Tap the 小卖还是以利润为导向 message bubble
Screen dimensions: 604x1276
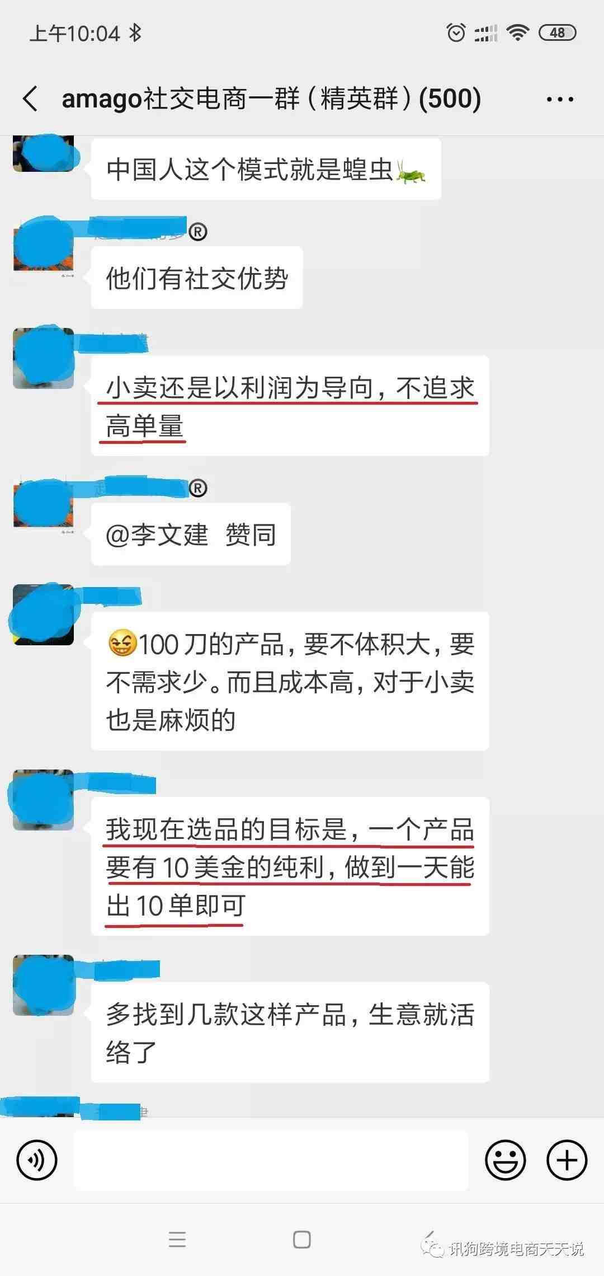click(290, 406)
